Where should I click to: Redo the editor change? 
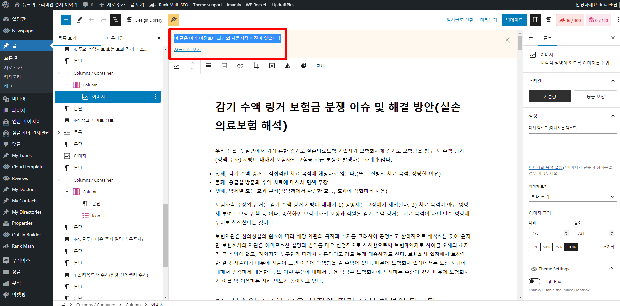pyautogui.click(x=104, y=20)
